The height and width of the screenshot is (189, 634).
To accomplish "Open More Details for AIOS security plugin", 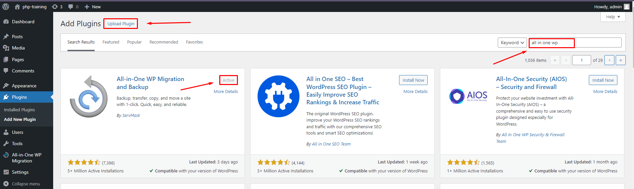I will point(605,92).
